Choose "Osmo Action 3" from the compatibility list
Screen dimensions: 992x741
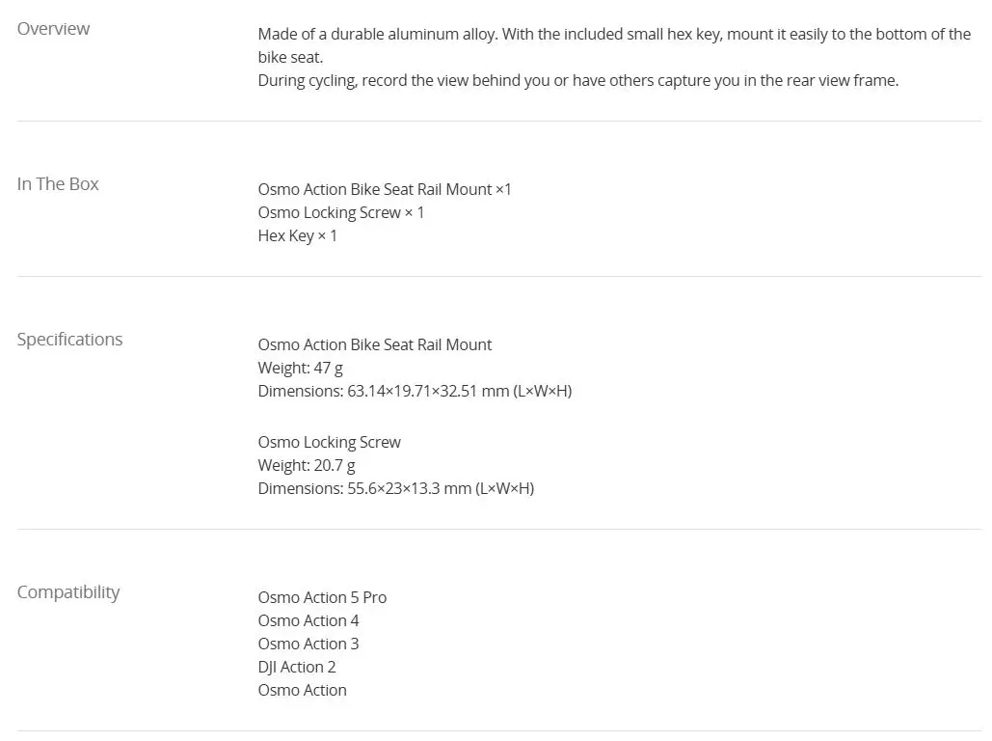(x=308, y=645)
